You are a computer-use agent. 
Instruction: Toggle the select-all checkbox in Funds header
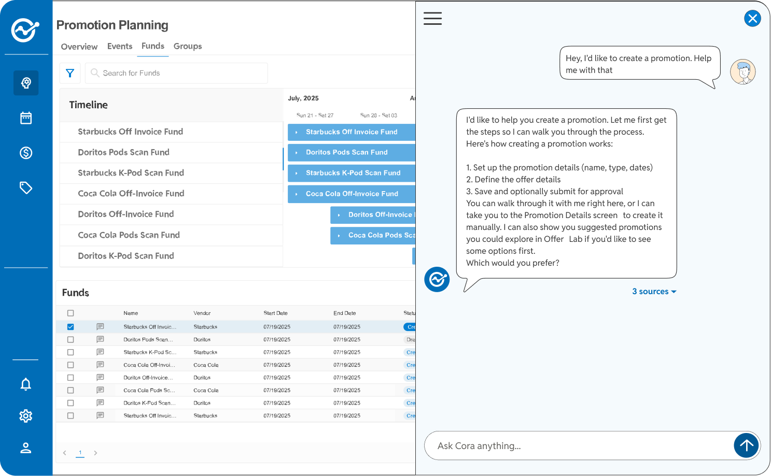click(71, 313)
